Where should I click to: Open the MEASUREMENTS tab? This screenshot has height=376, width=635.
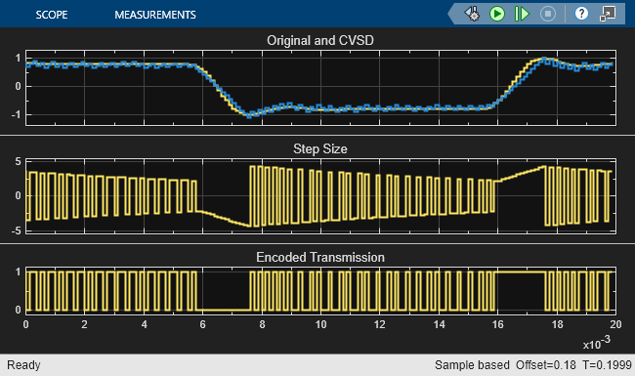click(155, 15)
